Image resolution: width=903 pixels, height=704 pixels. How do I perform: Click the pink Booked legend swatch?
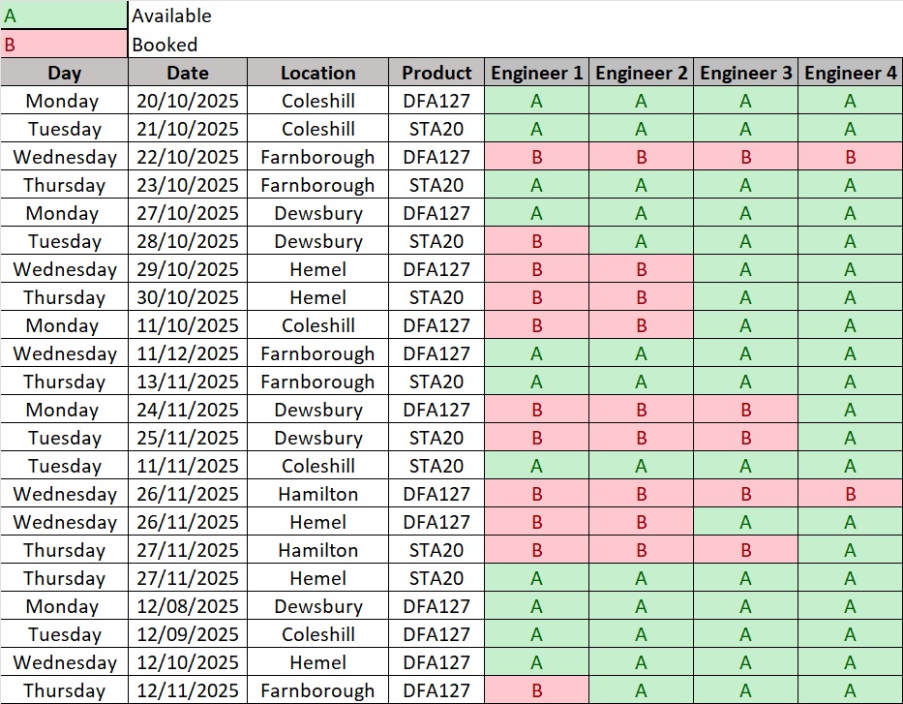pyautogui.click(x=64, y=45)
